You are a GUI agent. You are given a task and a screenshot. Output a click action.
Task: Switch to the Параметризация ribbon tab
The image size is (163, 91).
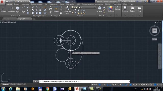pos(37,4)
